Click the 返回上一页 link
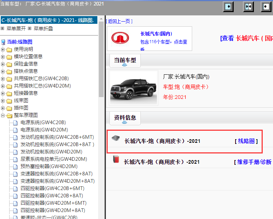 pyautogui.click(x=119, y=21)
